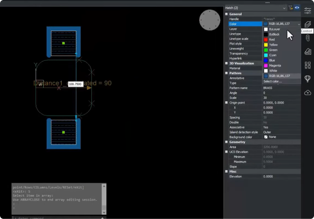Open the Attachments paperclip panel icon
The height and width of the screenshot is (219, 314).
point(308,38)
